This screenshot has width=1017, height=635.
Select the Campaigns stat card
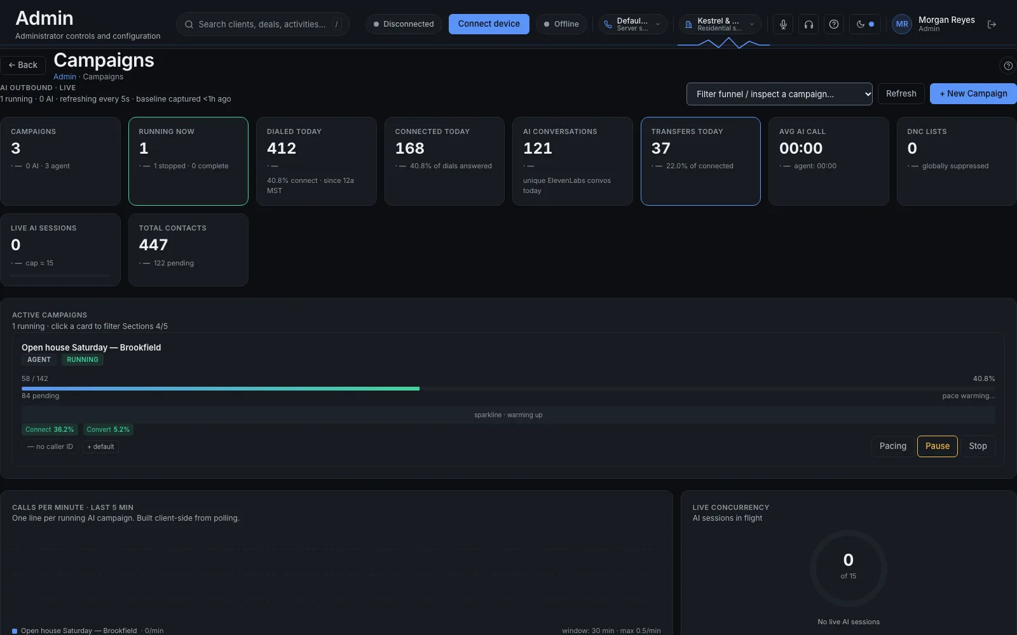point(60,161)
